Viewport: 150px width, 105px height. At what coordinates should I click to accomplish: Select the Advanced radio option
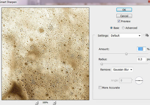(x=123, y=28)
